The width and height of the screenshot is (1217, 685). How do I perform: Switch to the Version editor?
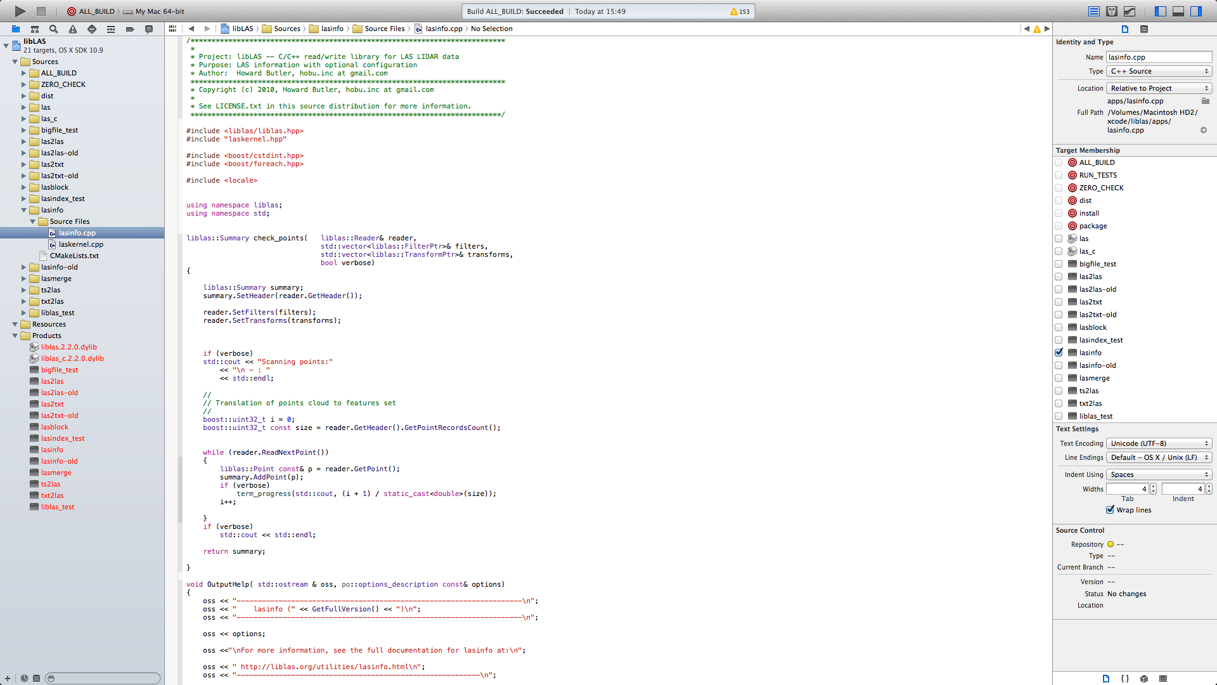1130,11
